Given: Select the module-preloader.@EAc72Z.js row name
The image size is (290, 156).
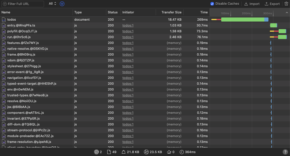Looking at the screenshot, I should point(30,136).
